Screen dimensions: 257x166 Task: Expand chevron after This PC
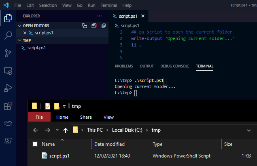pos(107,130)
